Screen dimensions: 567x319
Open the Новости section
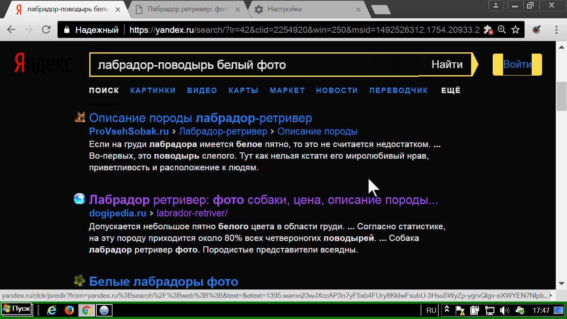click(337, 91)
